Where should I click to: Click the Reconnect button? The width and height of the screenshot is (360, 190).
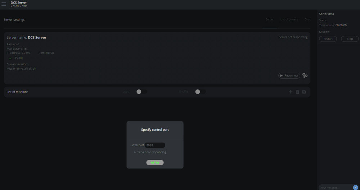click(x=289, y=76)
